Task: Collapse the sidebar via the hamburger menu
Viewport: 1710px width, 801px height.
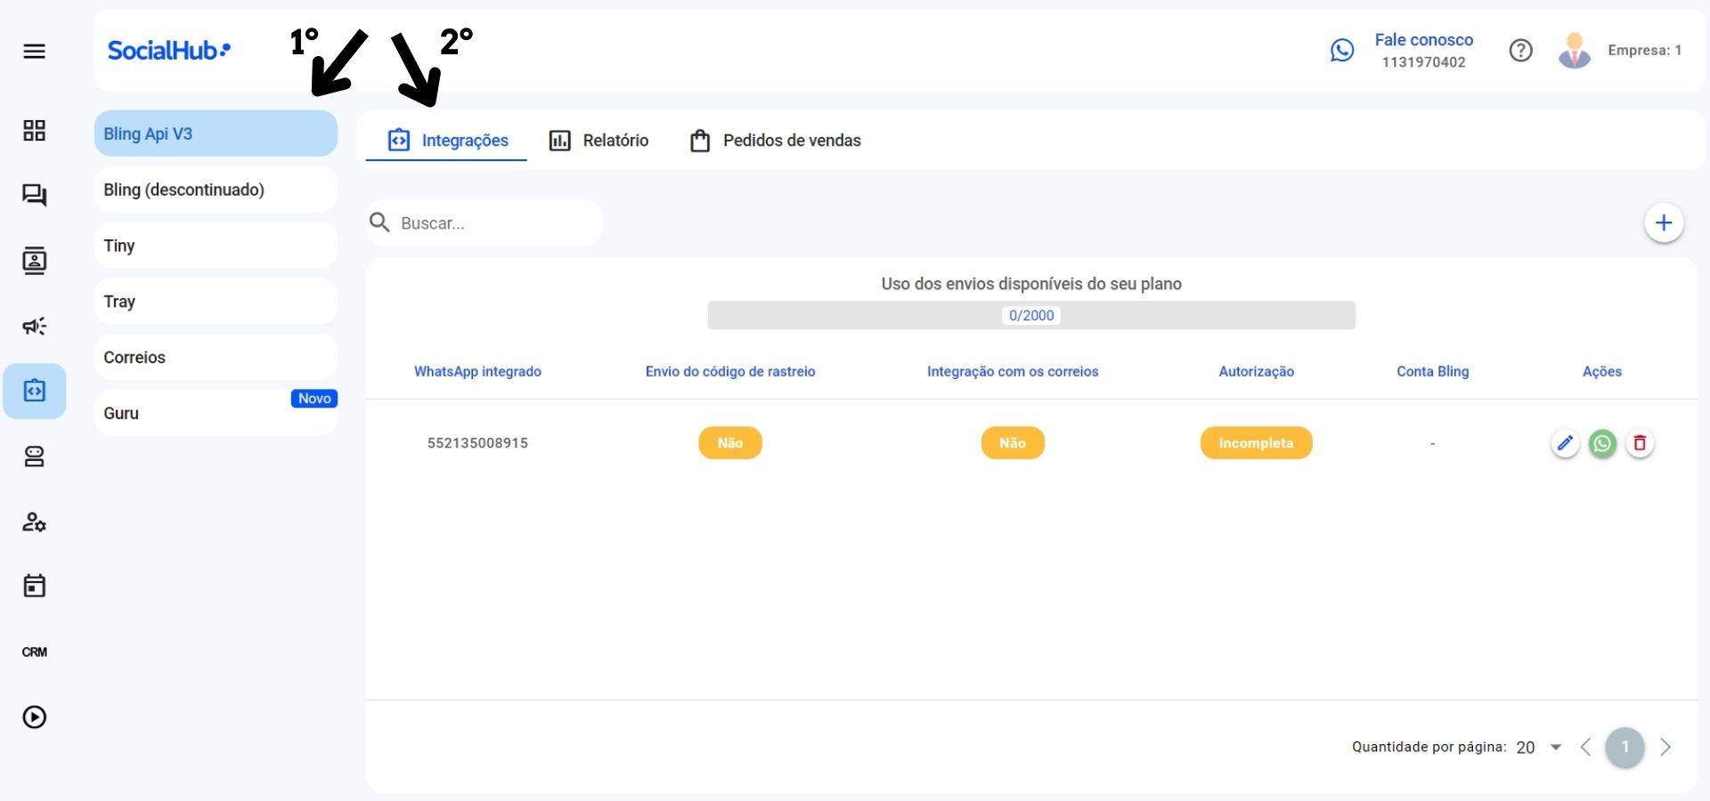Action: 36,51
